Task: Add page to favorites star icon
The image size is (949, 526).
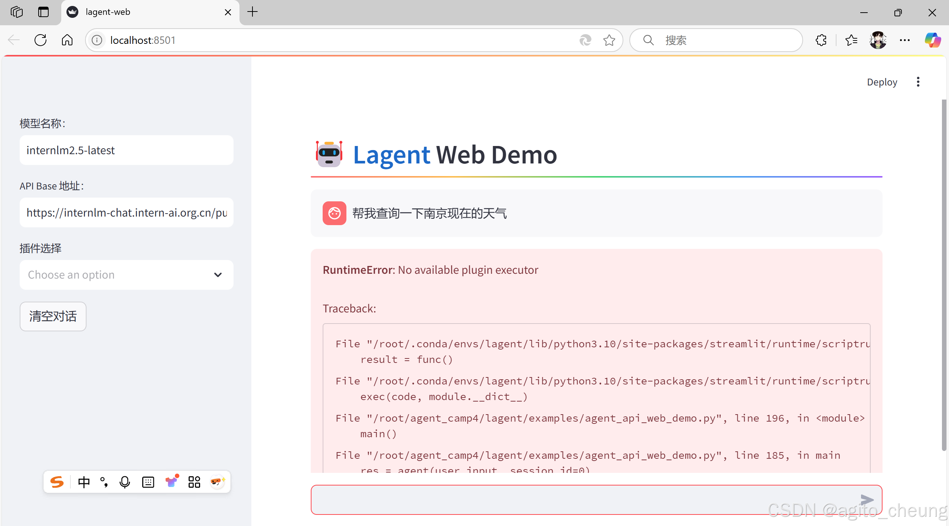Action: point(609,40)
